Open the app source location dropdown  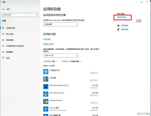[x=61, y=24]
